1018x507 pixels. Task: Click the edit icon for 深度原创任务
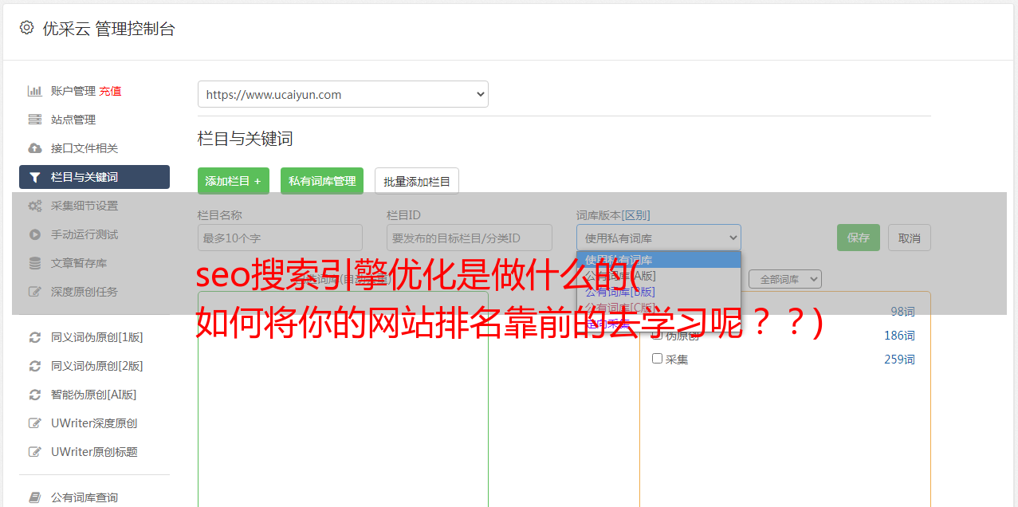click(35, 292)
